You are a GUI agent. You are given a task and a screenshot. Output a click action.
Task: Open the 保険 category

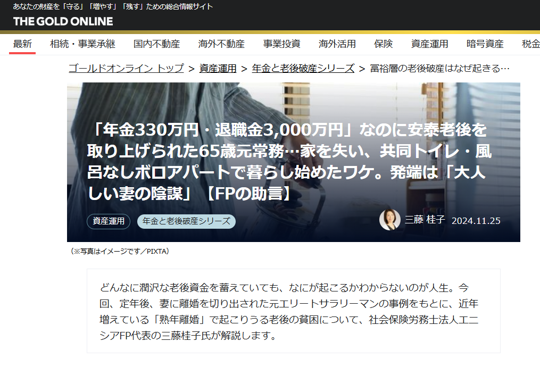[383, 44]
